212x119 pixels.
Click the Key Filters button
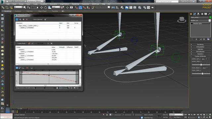coord(177,117)
